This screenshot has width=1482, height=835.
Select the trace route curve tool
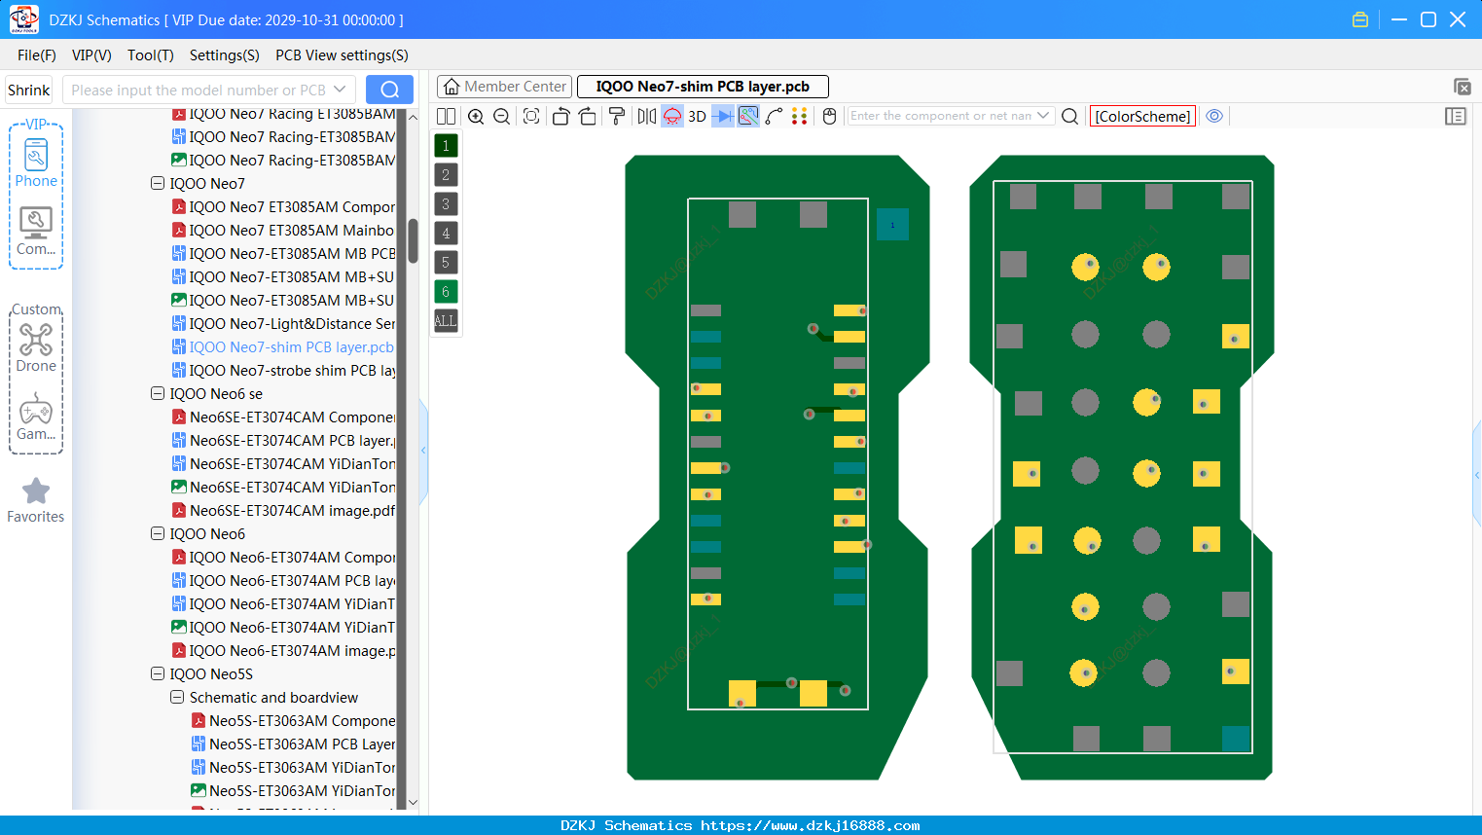(775, 117)
